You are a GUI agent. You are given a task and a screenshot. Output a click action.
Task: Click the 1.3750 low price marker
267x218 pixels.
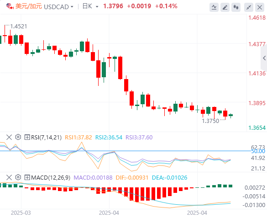[x=210, y=121]
